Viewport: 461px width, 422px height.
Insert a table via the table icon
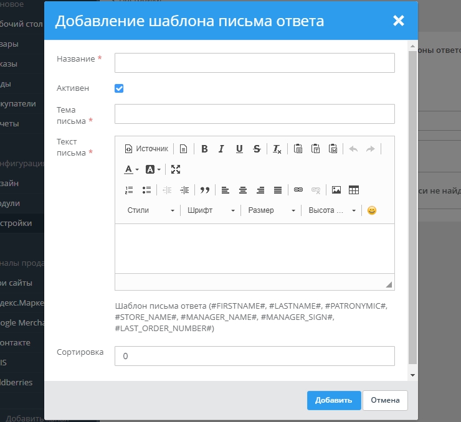354,190
